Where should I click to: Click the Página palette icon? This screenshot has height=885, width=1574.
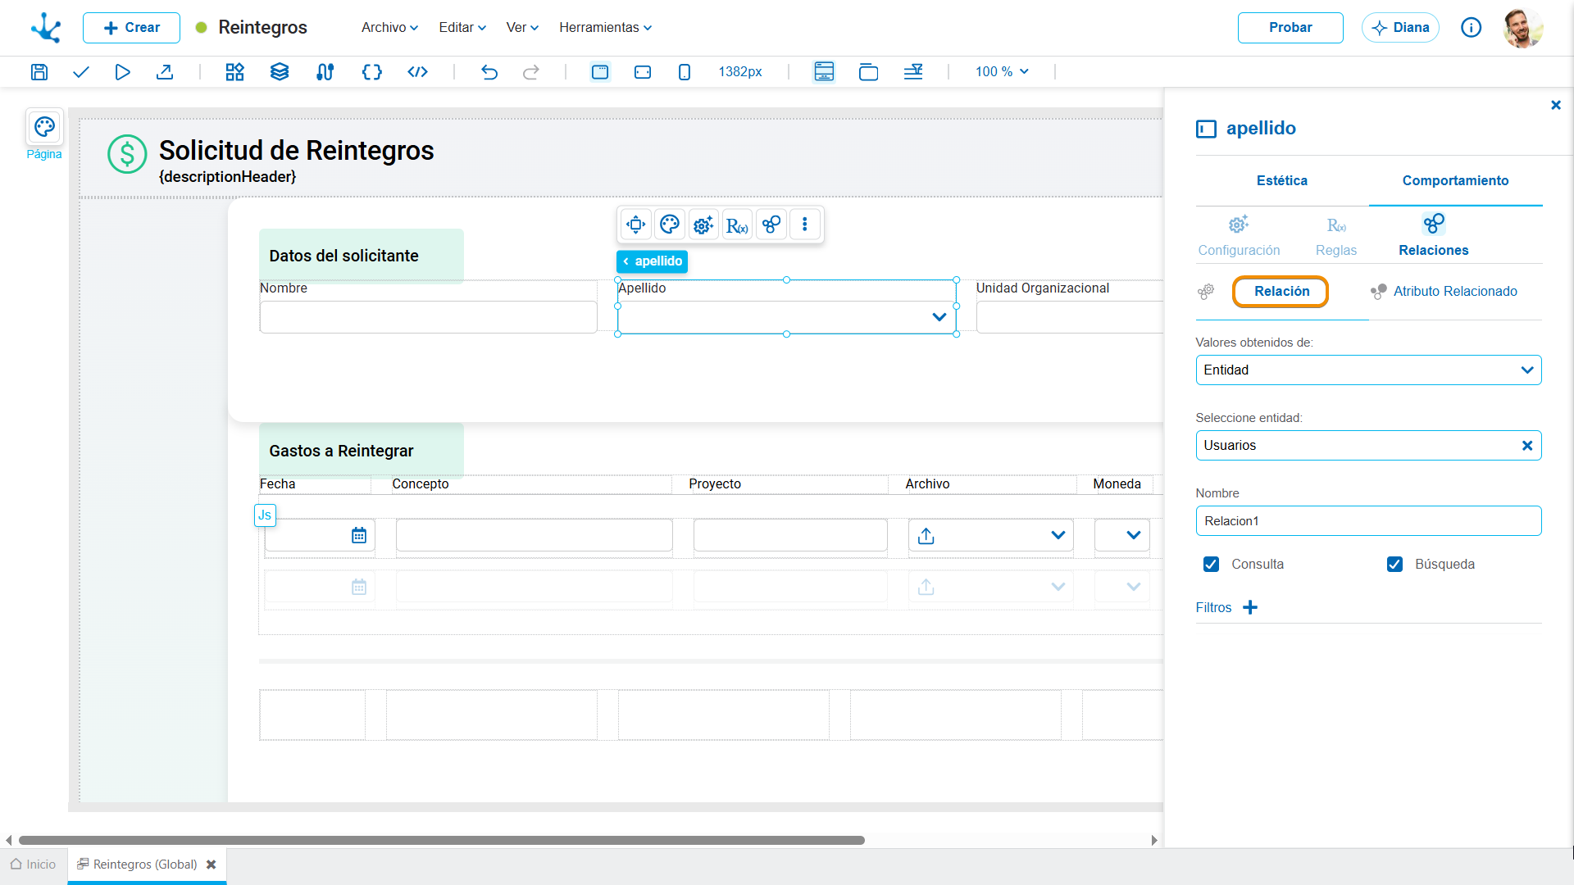tap(44, 127)
